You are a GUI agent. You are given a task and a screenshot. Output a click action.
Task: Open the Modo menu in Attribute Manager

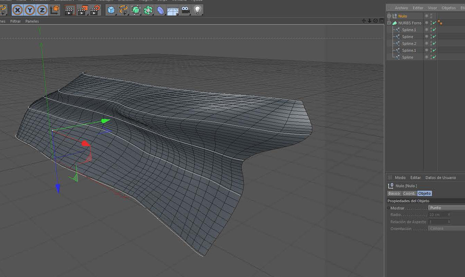[400, 178]
